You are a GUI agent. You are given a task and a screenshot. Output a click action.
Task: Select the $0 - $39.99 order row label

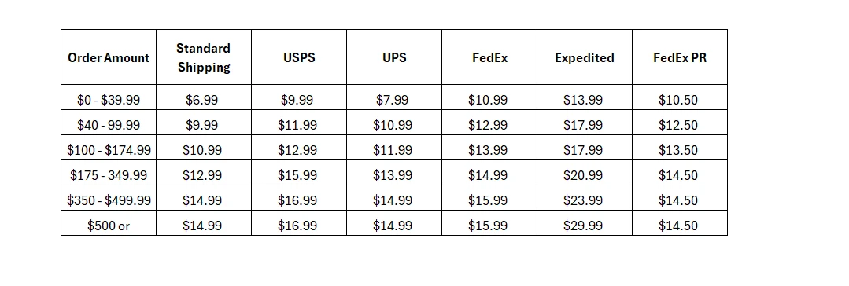[109, 97]
